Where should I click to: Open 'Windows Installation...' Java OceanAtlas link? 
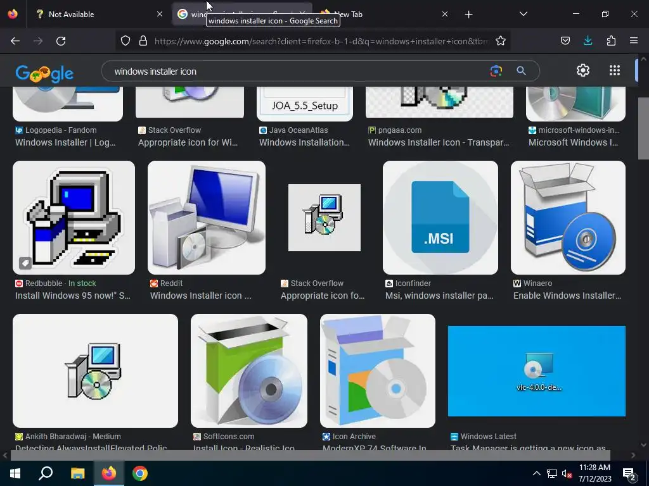click(304, 142)
